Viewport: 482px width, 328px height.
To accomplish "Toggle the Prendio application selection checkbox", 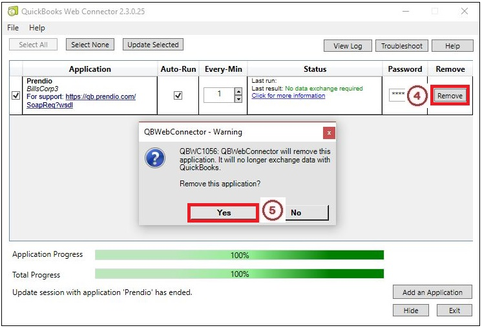I will (x=16, y=96).
